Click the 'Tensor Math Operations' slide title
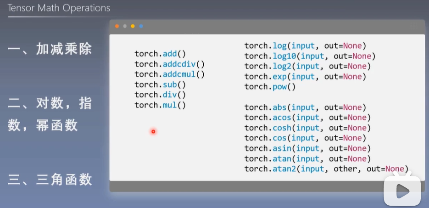Viewport: 429px width, 208px height. coord(59,8)
